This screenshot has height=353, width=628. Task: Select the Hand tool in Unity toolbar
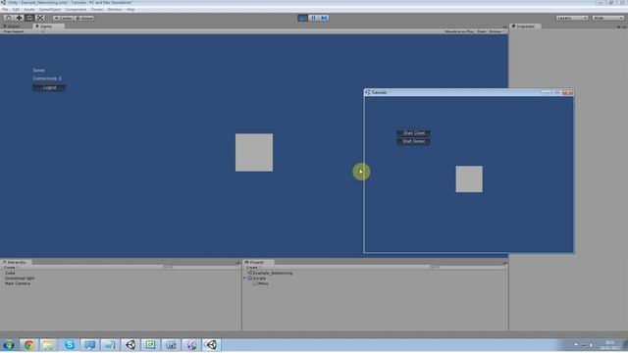pyautogui.click(x=9, y=18)
